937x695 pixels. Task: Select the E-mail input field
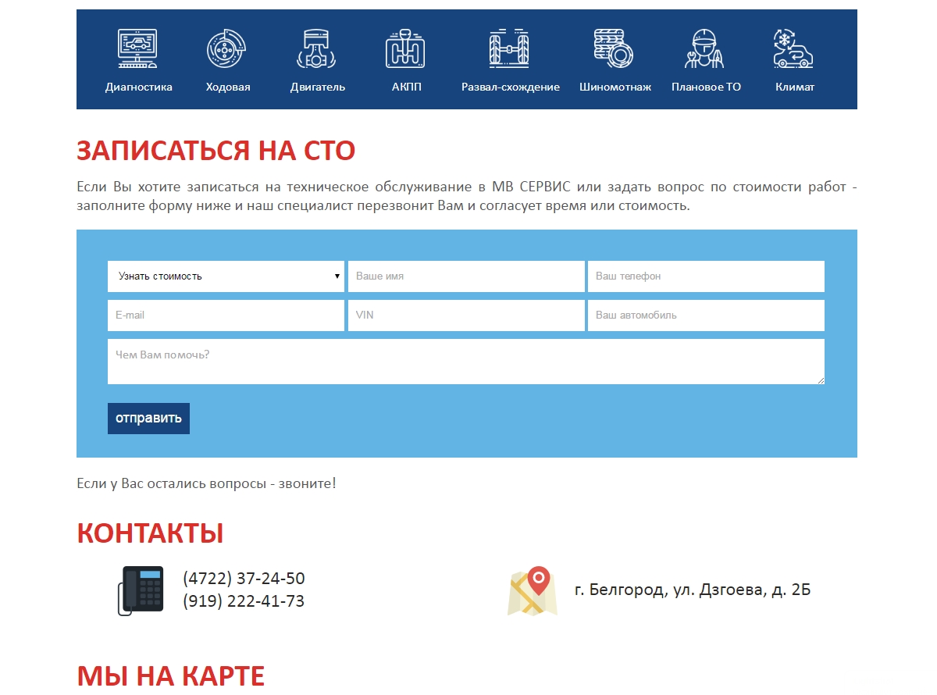226,315
